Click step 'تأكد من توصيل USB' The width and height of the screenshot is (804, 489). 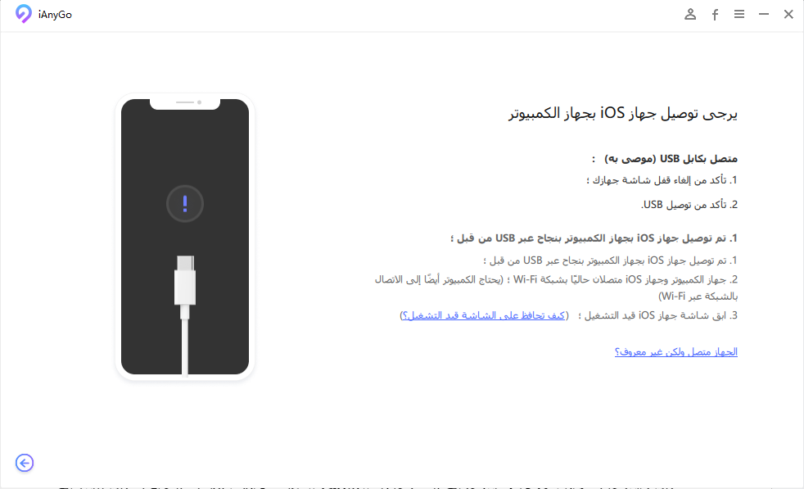[x=689, y=205]
